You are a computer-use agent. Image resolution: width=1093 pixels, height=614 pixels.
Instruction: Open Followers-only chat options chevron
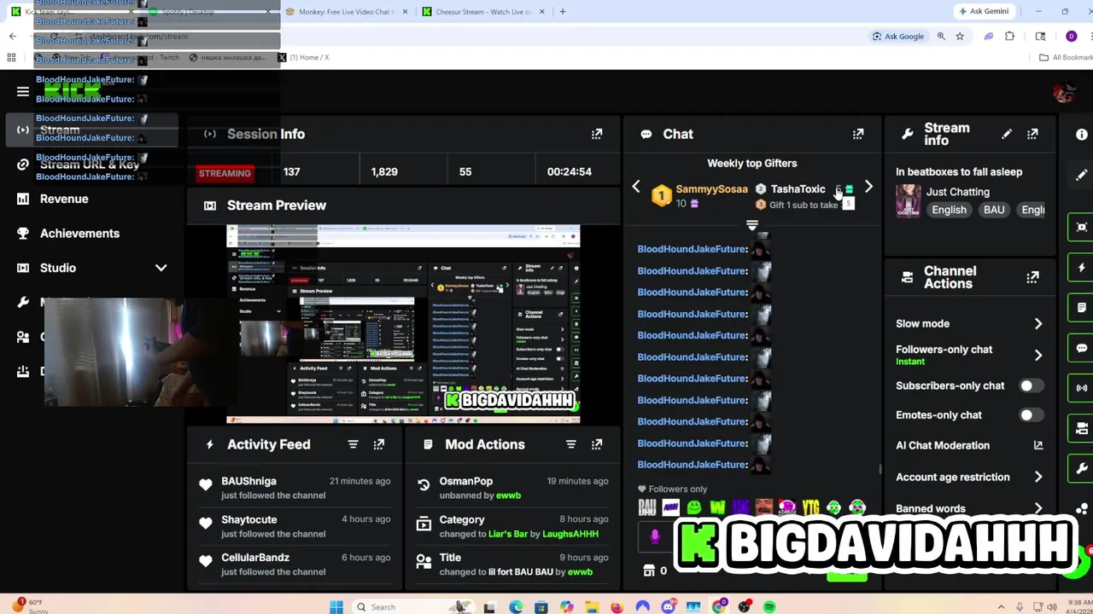pos(1038,356)
